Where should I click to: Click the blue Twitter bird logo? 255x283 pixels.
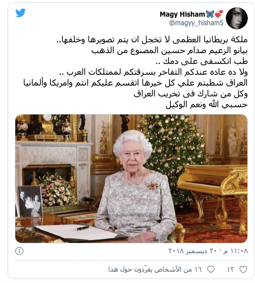[x=20, y=13]
